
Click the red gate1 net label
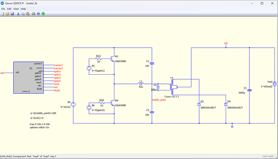pos(58,71)
